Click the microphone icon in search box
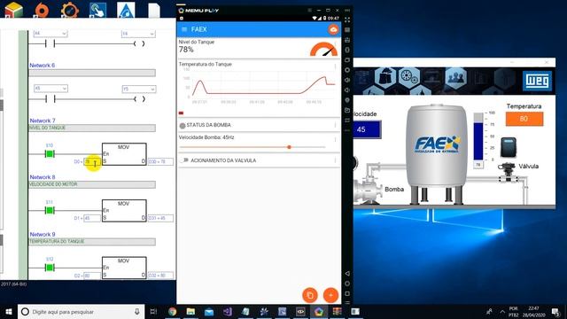The image size is (567, 319). tap(137, 311)
